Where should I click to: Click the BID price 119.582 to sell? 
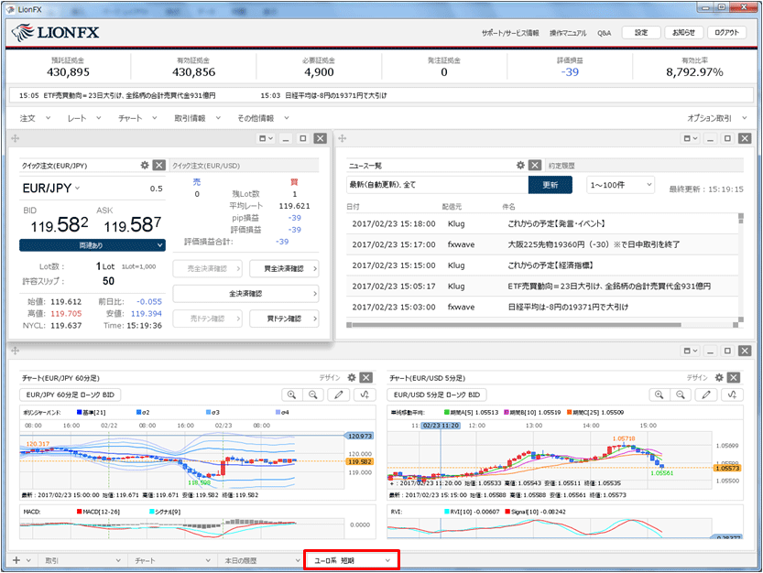[x=59, y=225]
